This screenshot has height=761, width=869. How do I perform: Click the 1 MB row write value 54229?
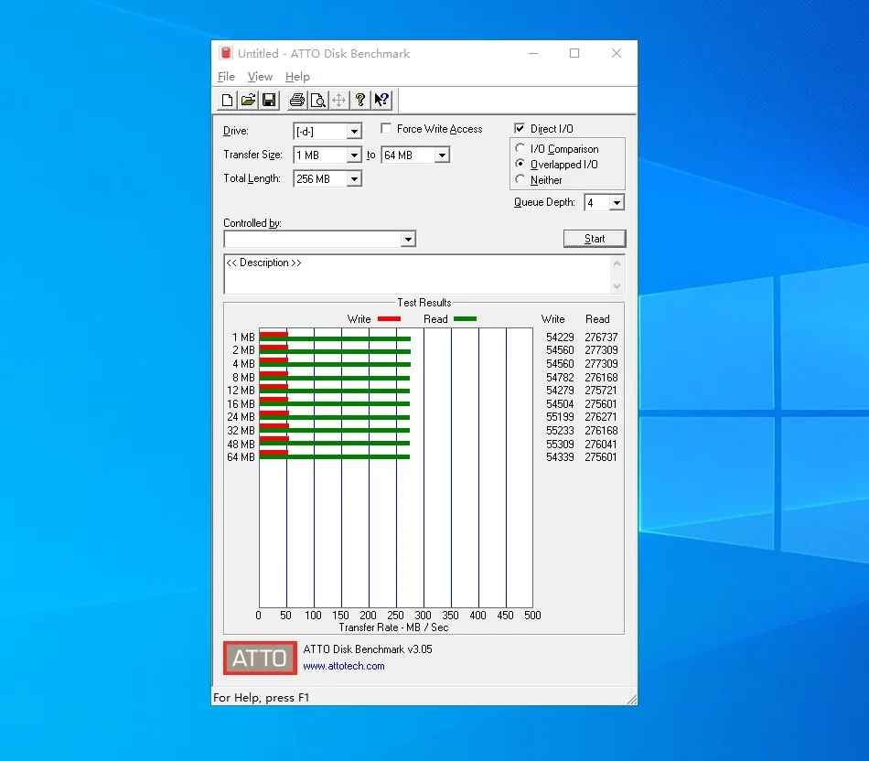[x=560, y=337]
